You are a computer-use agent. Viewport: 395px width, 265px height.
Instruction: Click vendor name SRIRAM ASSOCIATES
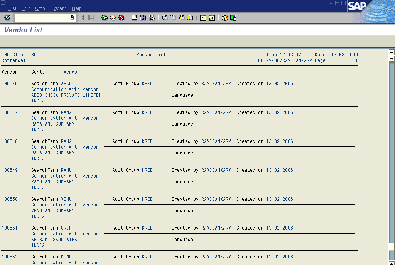pyautogui.click(x=54, y=240)
